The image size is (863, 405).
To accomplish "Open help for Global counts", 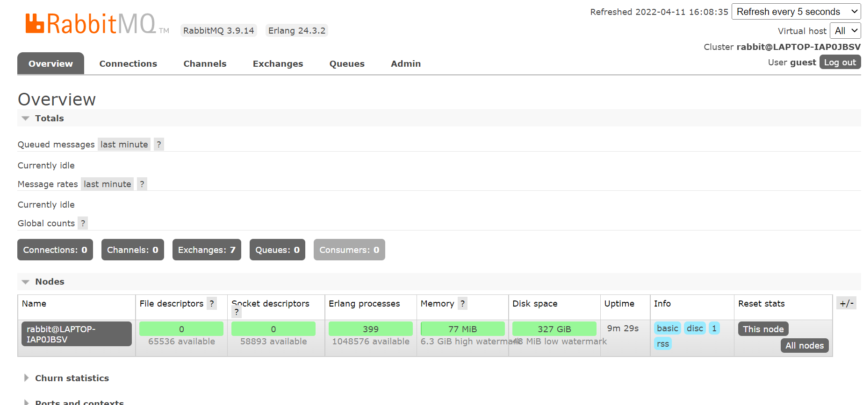I will pyautogui.click(x=83, y=223).
